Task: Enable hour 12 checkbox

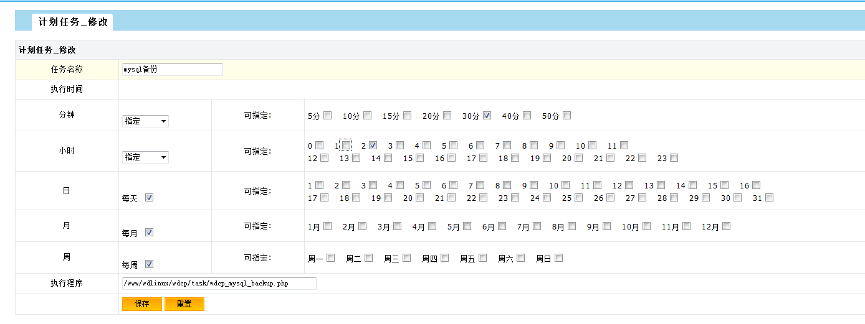Action: (324, 158)
